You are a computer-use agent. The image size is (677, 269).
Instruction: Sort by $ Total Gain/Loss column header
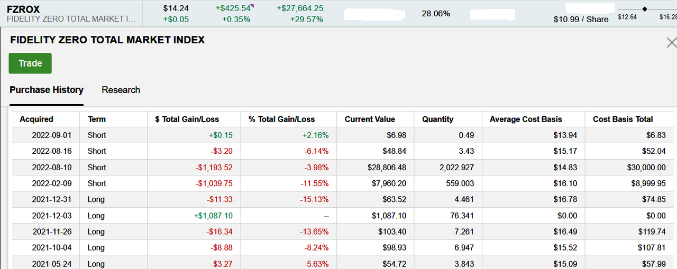click(x=187, y=119)
